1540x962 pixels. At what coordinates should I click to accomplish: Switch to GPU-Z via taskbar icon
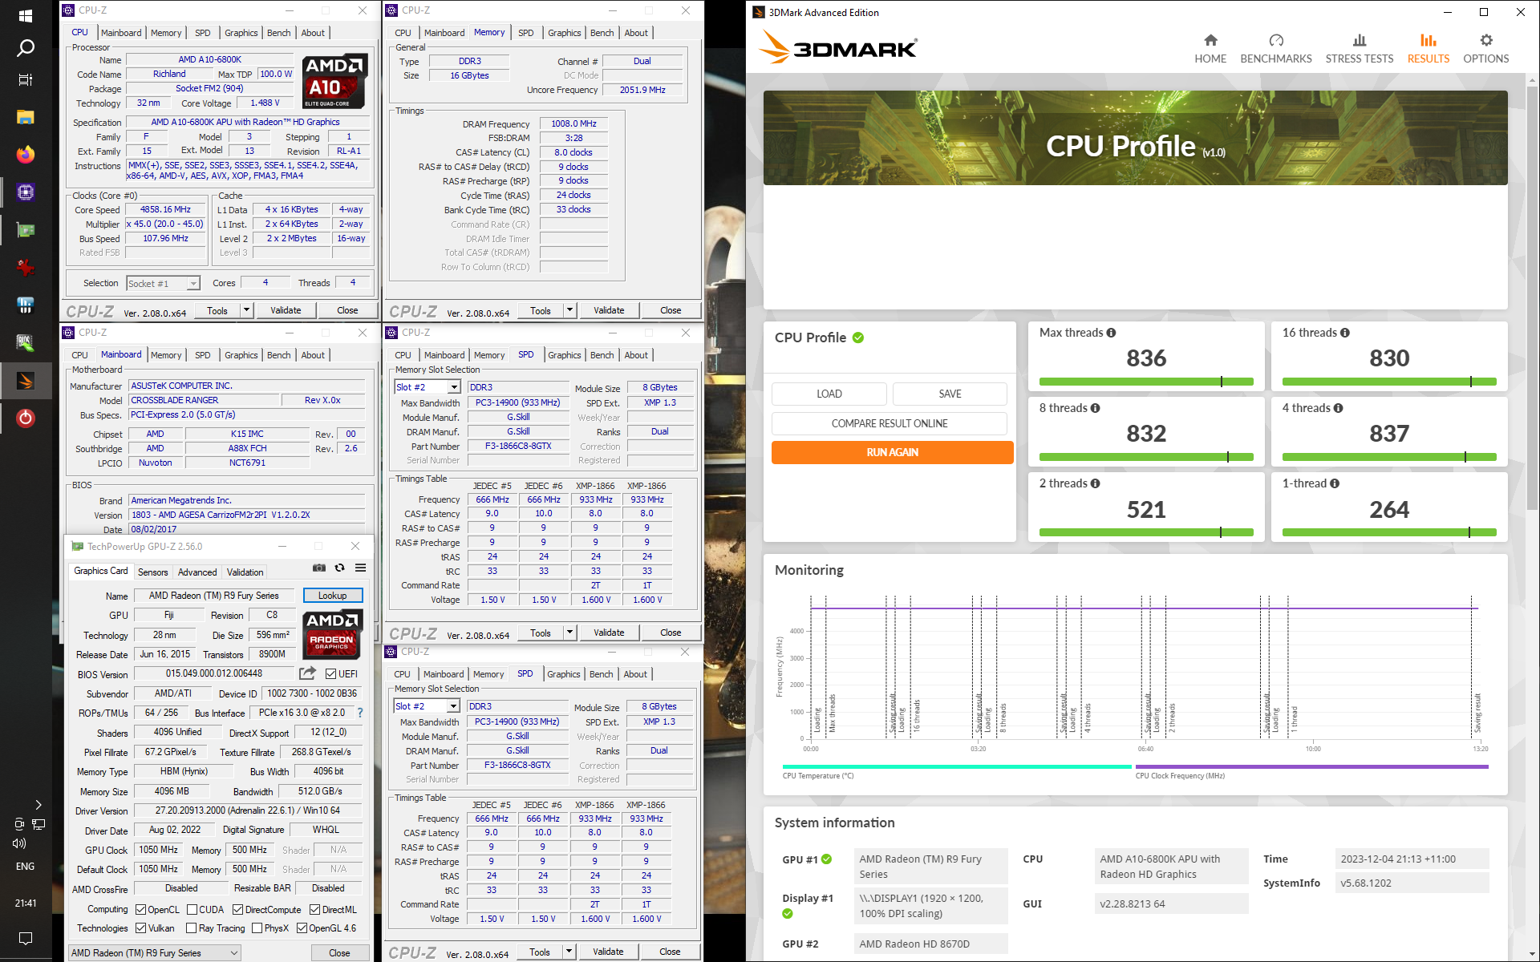(x=26, y=230)
